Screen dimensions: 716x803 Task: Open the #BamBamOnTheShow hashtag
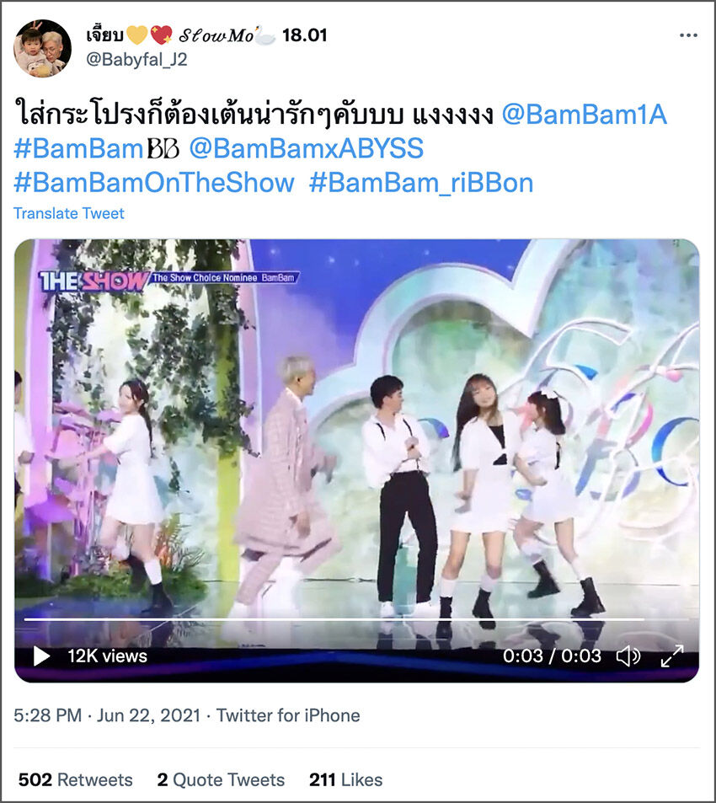point(154,183)
